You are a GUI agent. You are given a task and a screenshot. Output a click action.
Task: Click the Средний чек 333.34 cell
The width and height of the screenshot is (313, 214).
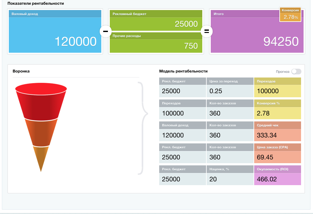[x=277, y=135]
